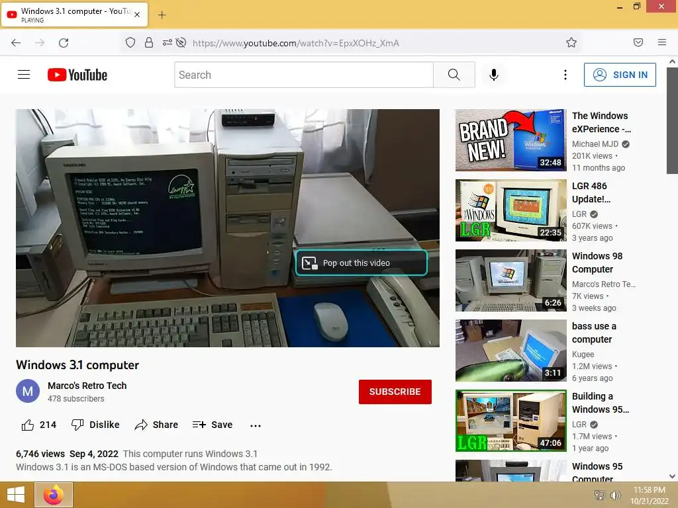
Task: Bookmark this page with the star icon
Action: point(571,42)
